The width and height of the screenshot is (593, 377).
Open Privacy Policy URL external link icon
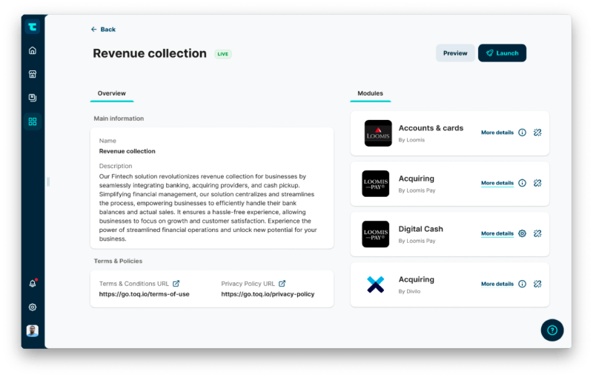pos(282,284)
